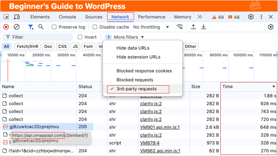
Task: Enable the Disable cache checkbox
Action: (x=95, y=27)
